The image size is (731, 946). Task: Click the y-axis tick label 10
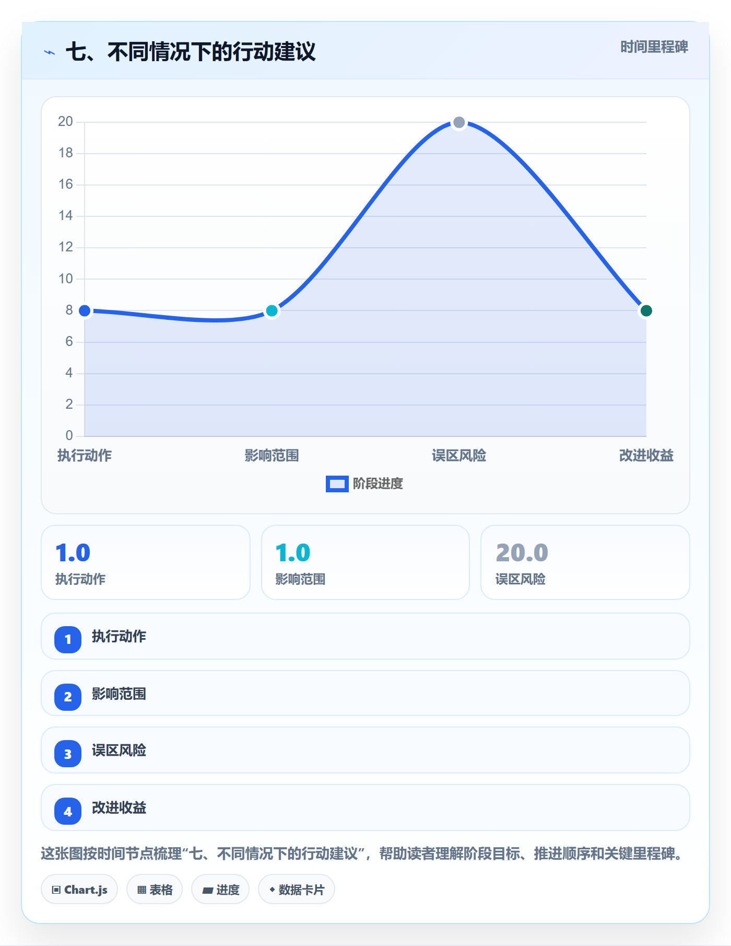click(x=66, y=279)
